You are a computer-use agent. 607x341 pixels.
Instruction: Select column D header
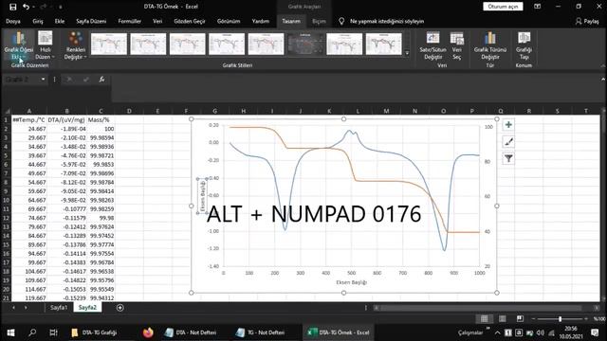129,111
